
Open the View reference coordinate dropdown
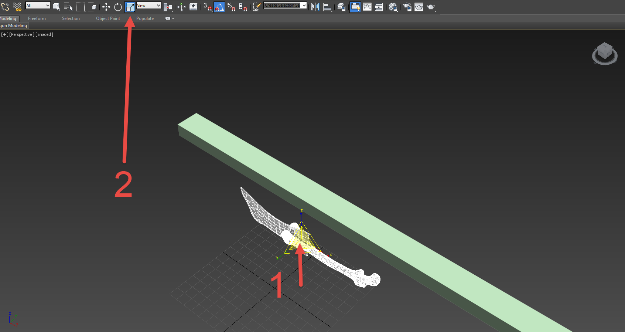[148, 6]
